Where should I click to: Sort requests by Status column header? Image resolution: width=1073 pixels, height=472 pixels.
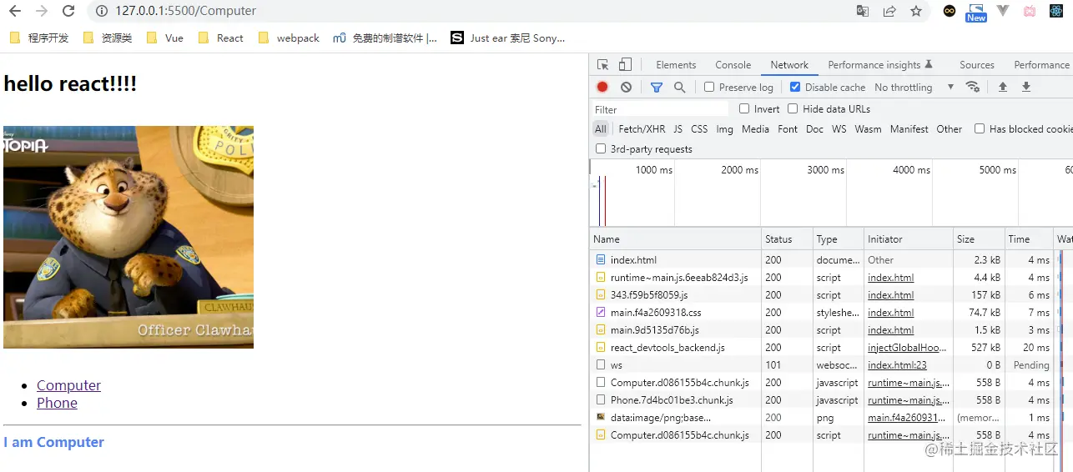coord(787,239)
